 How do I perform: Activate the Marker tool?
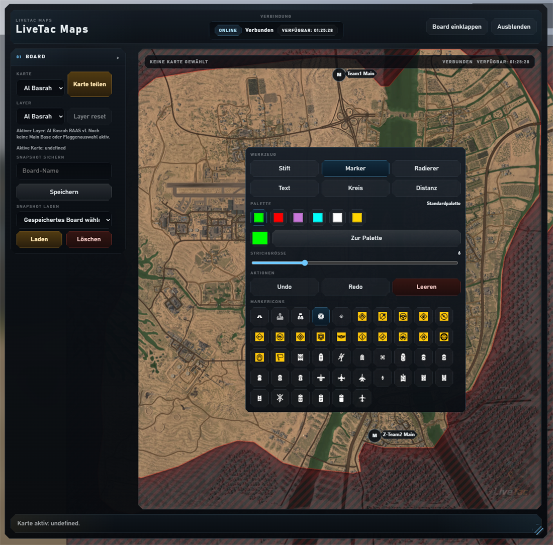click(355, 168)
